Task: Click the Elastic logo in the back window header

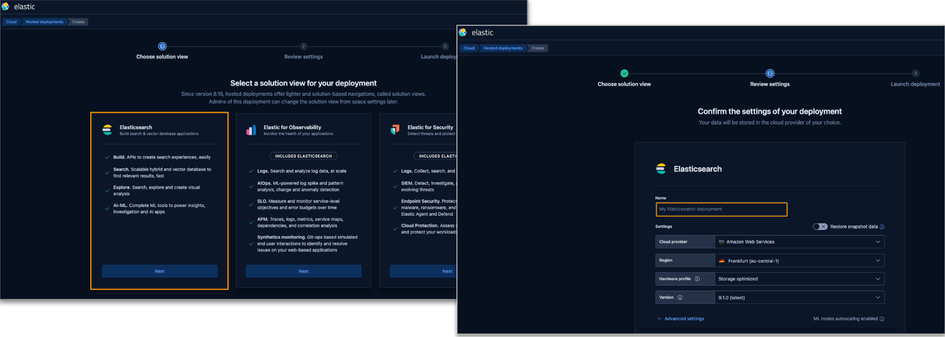Action: click(6, 7)
